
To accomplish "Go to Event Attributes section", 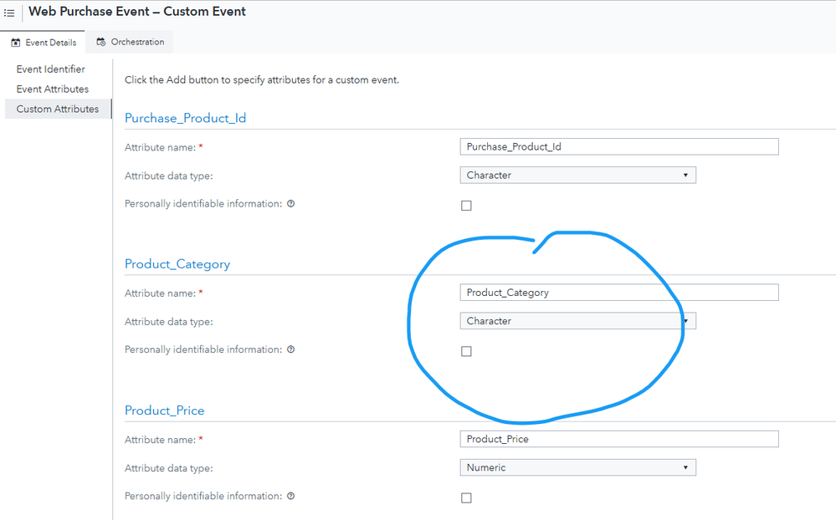I will (x=53, y=89).
